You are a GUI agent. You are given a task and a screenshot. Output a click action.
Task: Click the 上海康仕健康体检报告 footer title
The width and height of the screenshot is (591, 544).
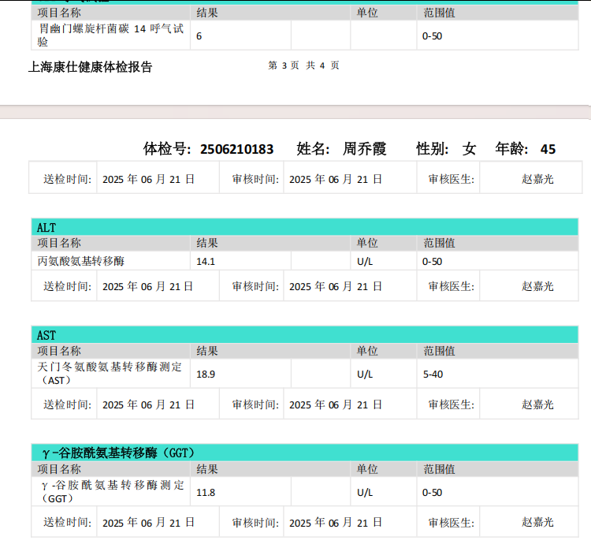[91, 67]
